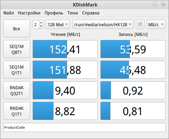Click the RND4K Q1T1 write result 0,81
The width and height of the screenshot is (169, 139).
[133, 111]
